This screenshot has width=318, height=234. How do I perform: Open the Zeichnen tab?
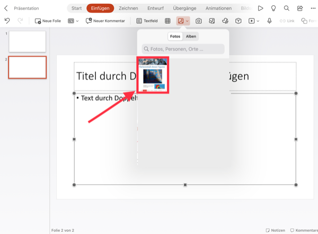128,8
